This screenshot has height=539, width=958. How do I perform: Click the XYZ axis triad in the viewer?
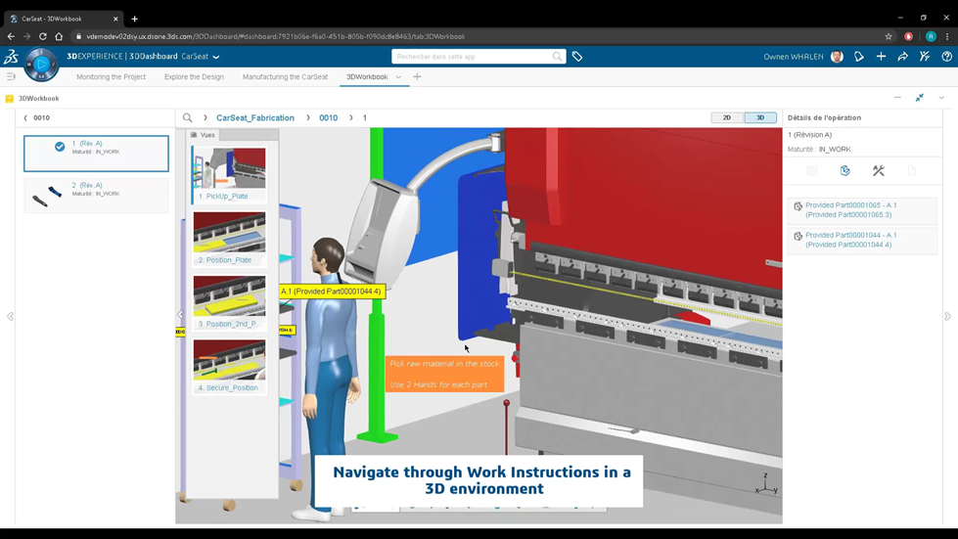766,484
